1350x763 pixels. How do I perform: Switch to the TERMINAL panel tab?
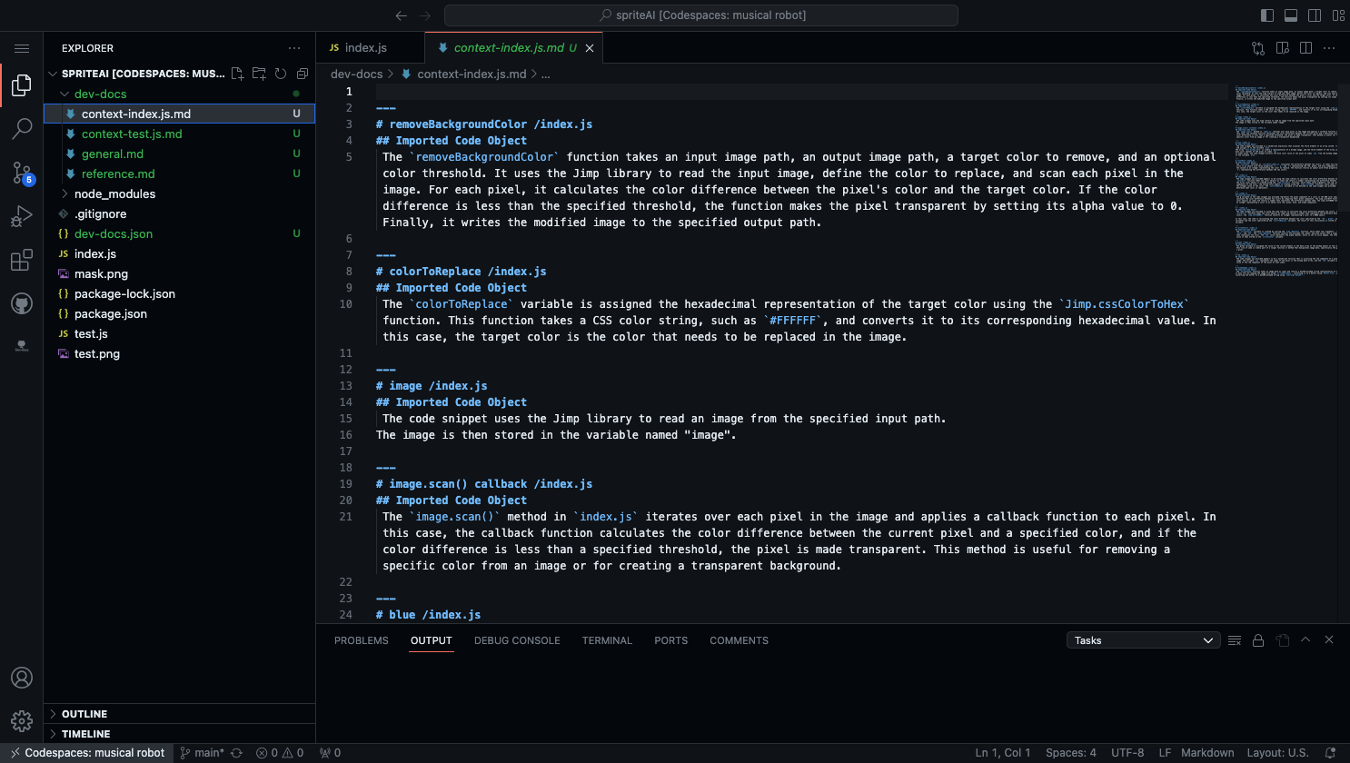click(607, 640)
